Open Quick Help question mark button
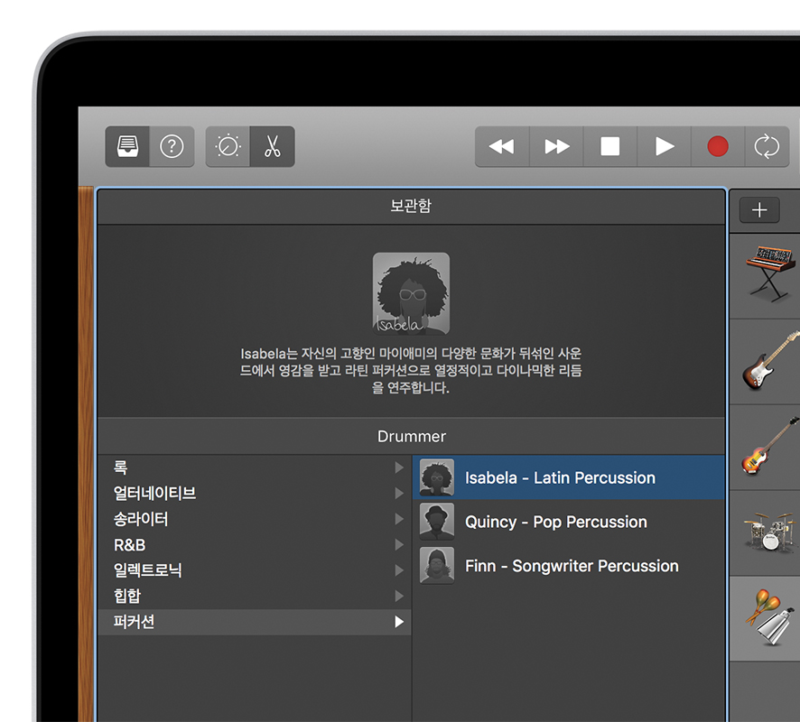Image resolution: width=800 pixels, height=722 pixels. pos(172,146)
